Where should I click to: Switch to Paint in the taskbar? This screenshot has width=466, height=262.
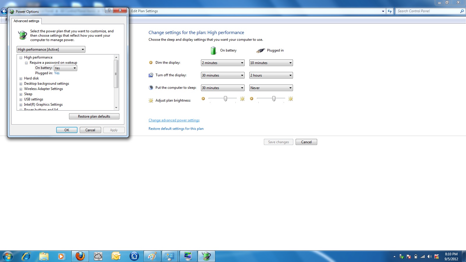pyautogui.click(x=152, y=256)
